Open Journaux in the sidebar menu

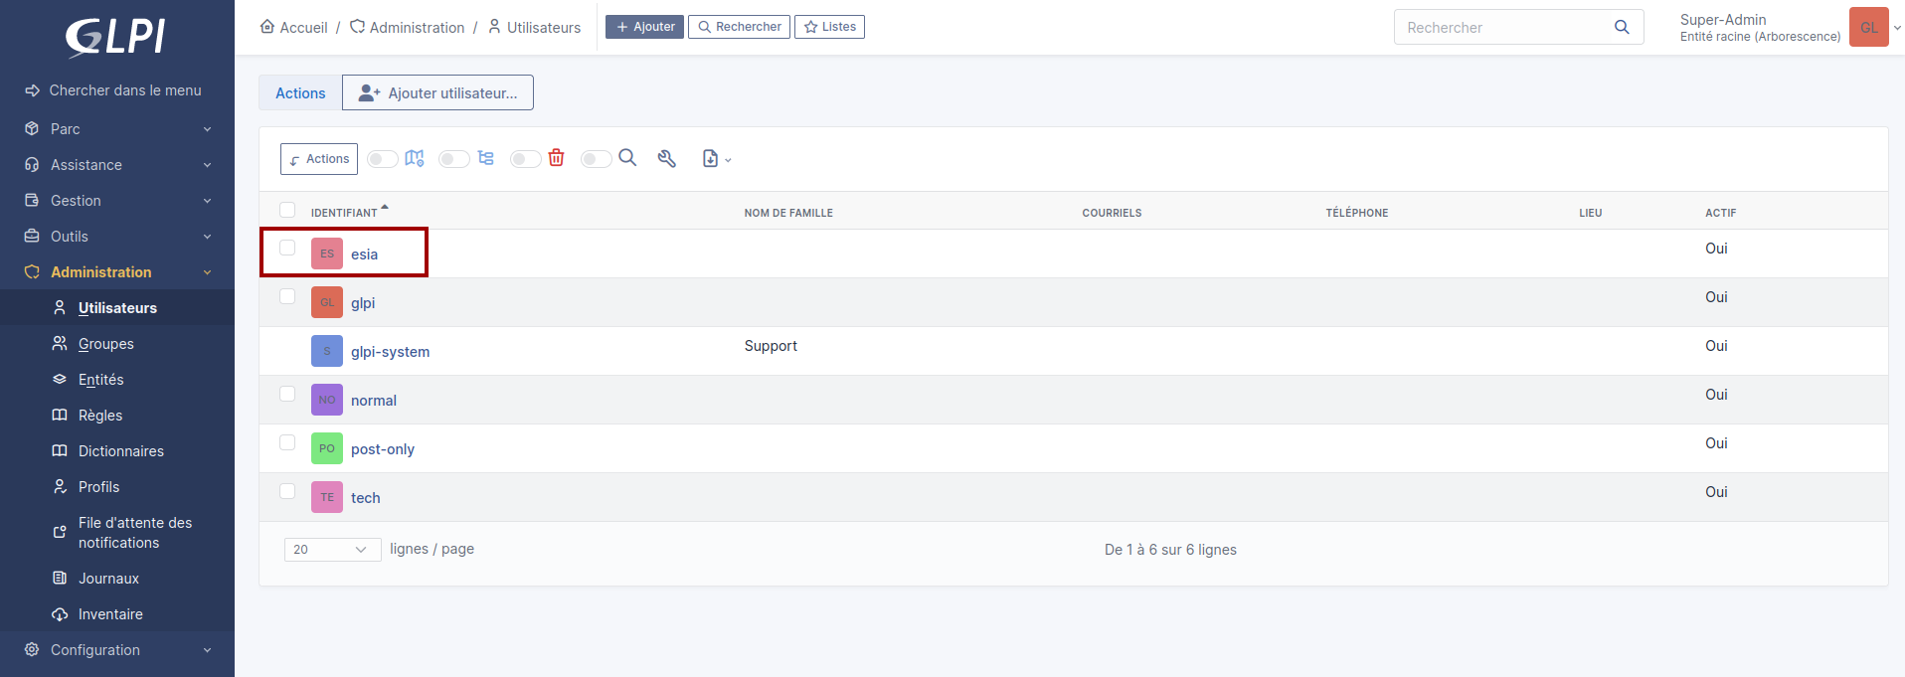click(x=108, y=578)
